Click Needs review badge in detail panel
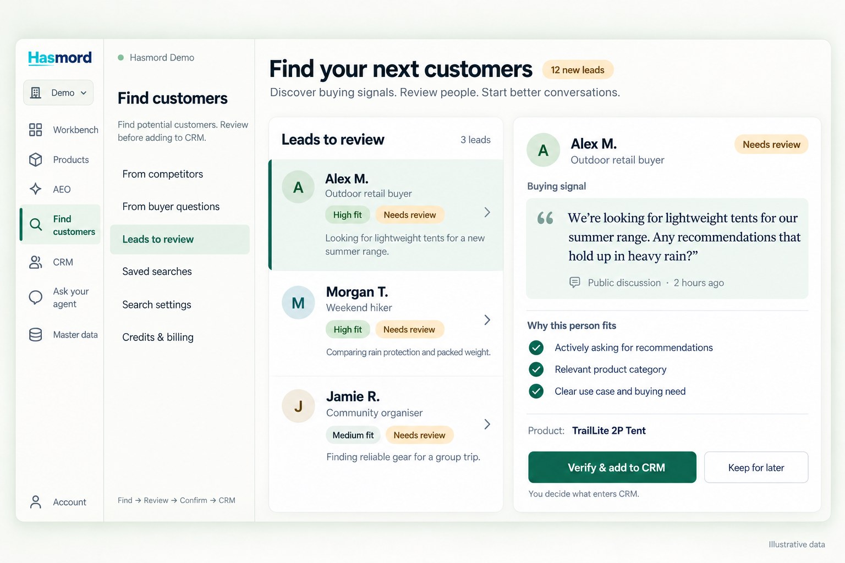Screen dimensions: 845x563 [771, 145]
